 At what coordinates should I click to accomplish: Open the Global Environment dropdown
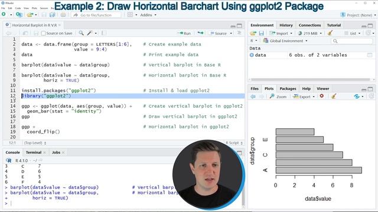click(x=285, y=41)
